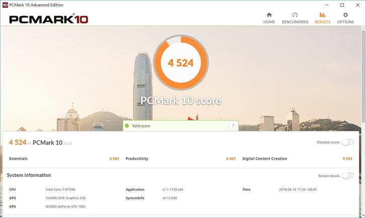Click the PCMARK 10 logo

(49, 19)
